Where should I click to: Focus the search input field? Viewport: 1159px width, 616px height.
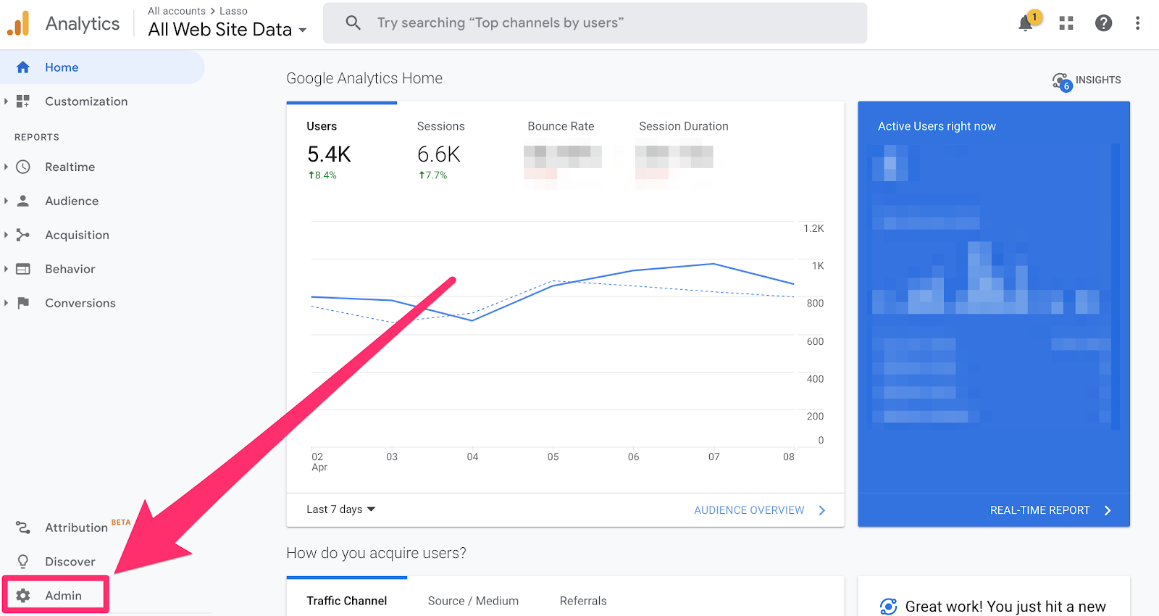[595, 22]
